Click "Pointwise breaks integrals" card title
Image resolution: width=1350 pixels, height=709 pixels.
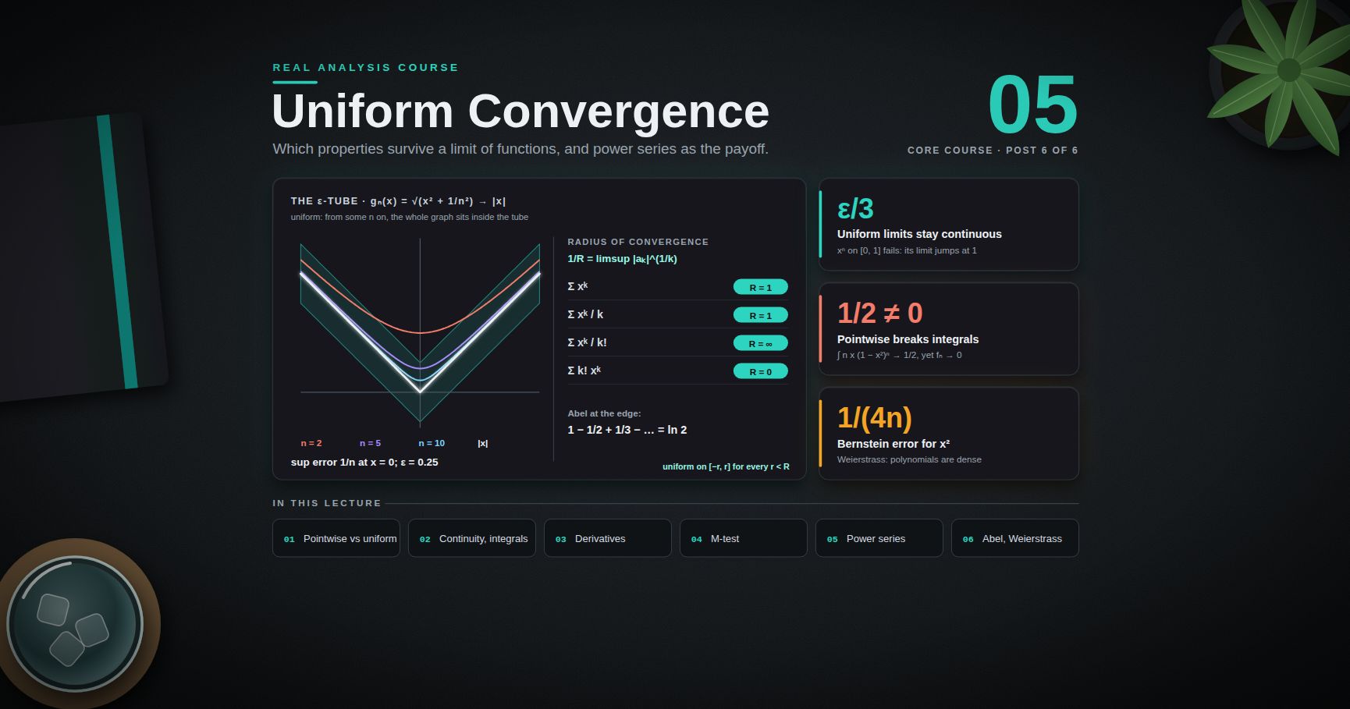click(908, 339)
